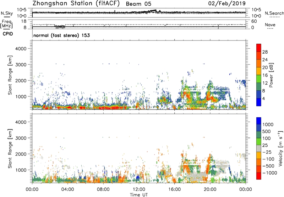Click the blue bottom of power colorbar

259,102
